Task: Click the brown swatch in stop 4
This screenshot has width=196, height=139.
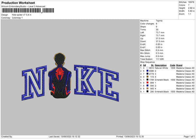Action: tap(148, 77)
